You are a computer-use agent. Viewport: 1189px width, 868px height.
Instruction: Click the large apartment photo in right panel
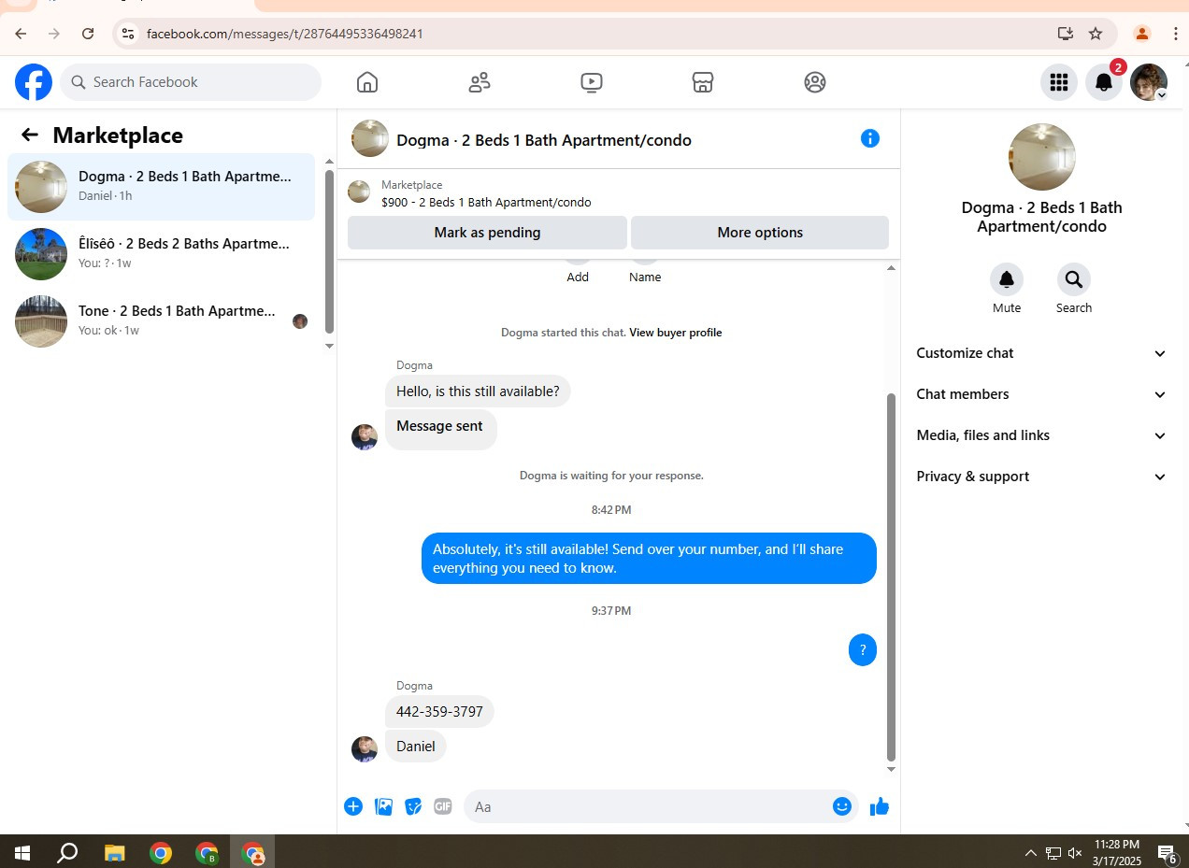[x=1041, y=157]
